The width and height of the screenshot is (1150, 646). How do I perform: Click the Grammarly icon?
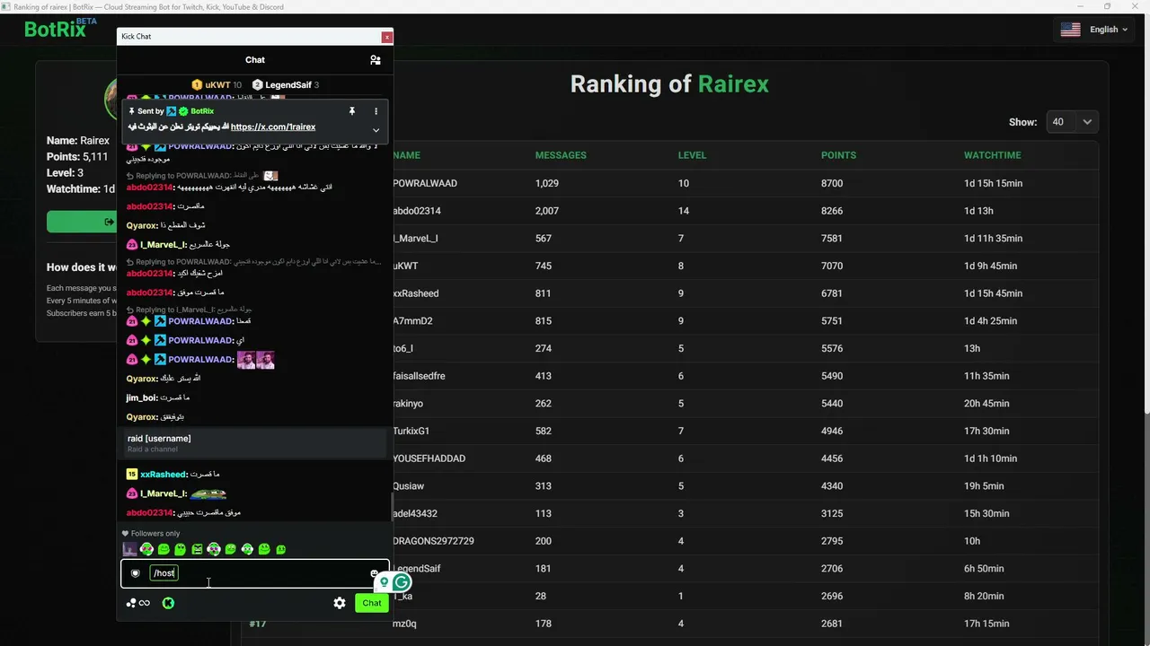pyautogui.click(x=401, y=583)
